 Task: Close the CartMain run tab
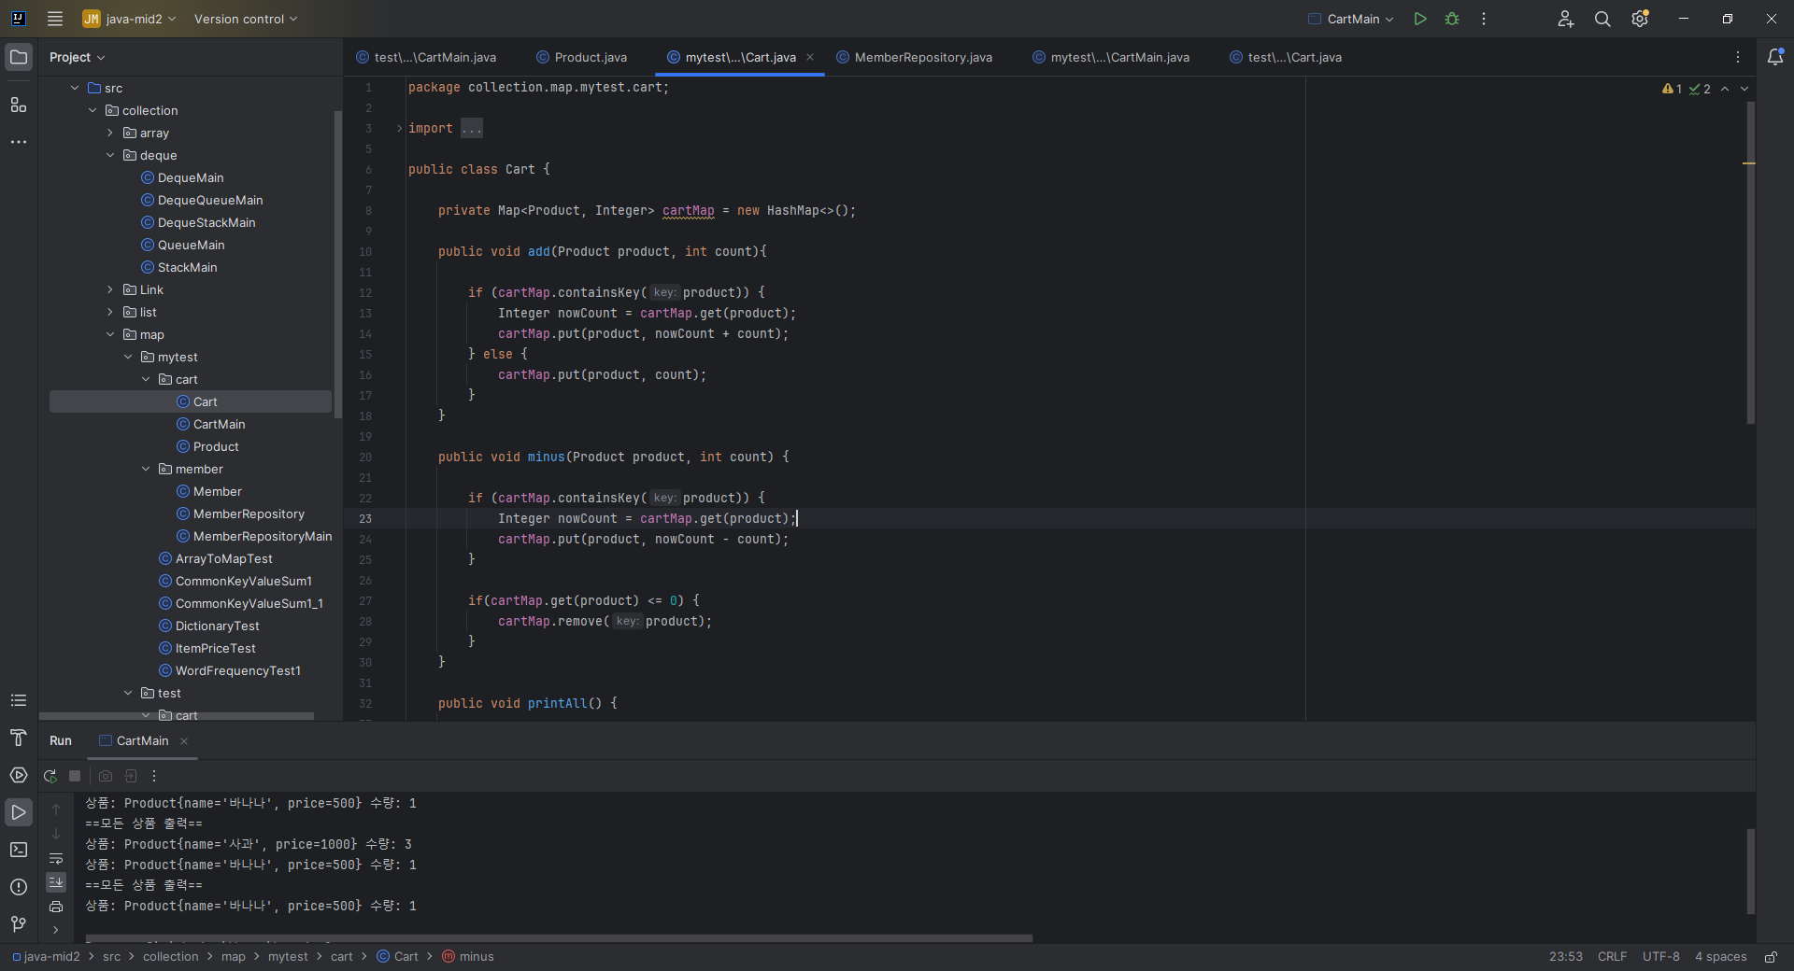(x=184, y=740)
